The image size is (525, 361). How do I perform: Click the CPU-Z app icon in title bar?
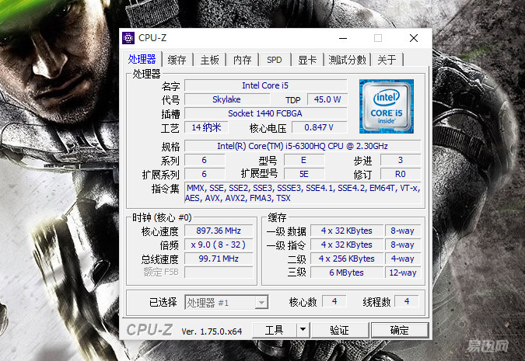[128, 38]
